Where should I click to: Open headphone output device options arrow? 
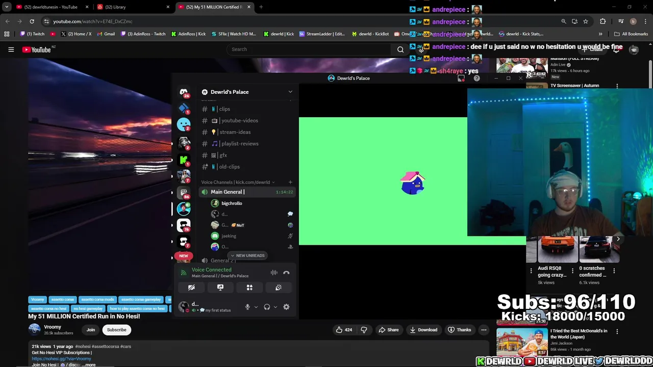point(275,307)
